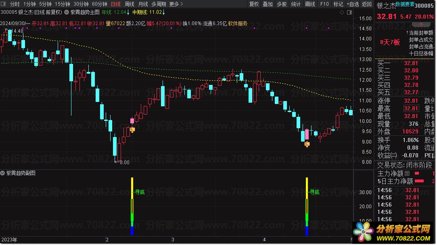
Task: Open the 数据要素 concept tag
Action: click(x=405, y=4)
